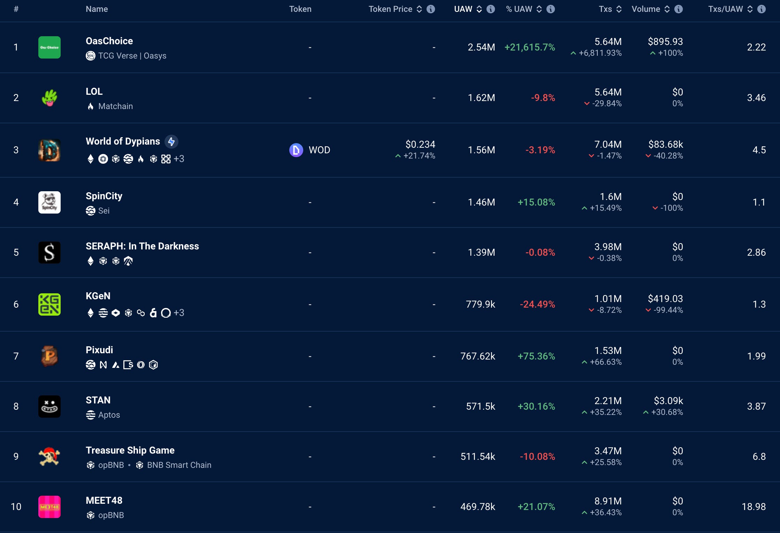780x533 pixels.
Task: Sort table by Txs/UAW column
Action: coord(750,9)
